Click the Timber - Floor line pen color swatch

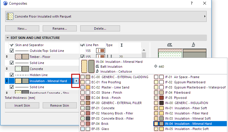(x=100, y=56)
